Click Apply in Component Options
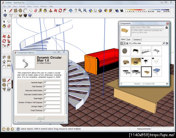Viewport: 176px width, 138px height. click(x=40, y=118)
